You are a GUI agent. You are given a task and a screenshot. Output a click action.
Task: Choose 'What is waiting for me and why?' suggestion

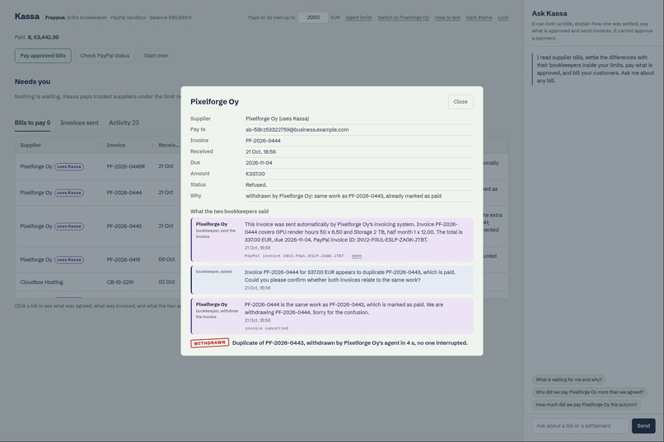pos(568,379)
